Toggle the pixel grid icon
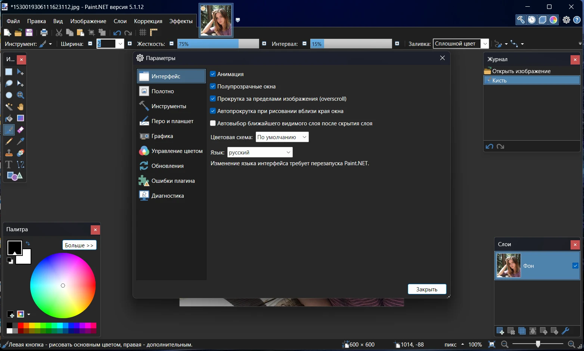This screenshot has height=351, width=584. tap(143, 32)
